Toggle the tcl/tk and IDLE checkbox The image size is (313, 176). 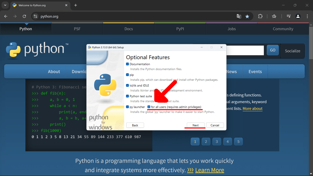[128, 86]
